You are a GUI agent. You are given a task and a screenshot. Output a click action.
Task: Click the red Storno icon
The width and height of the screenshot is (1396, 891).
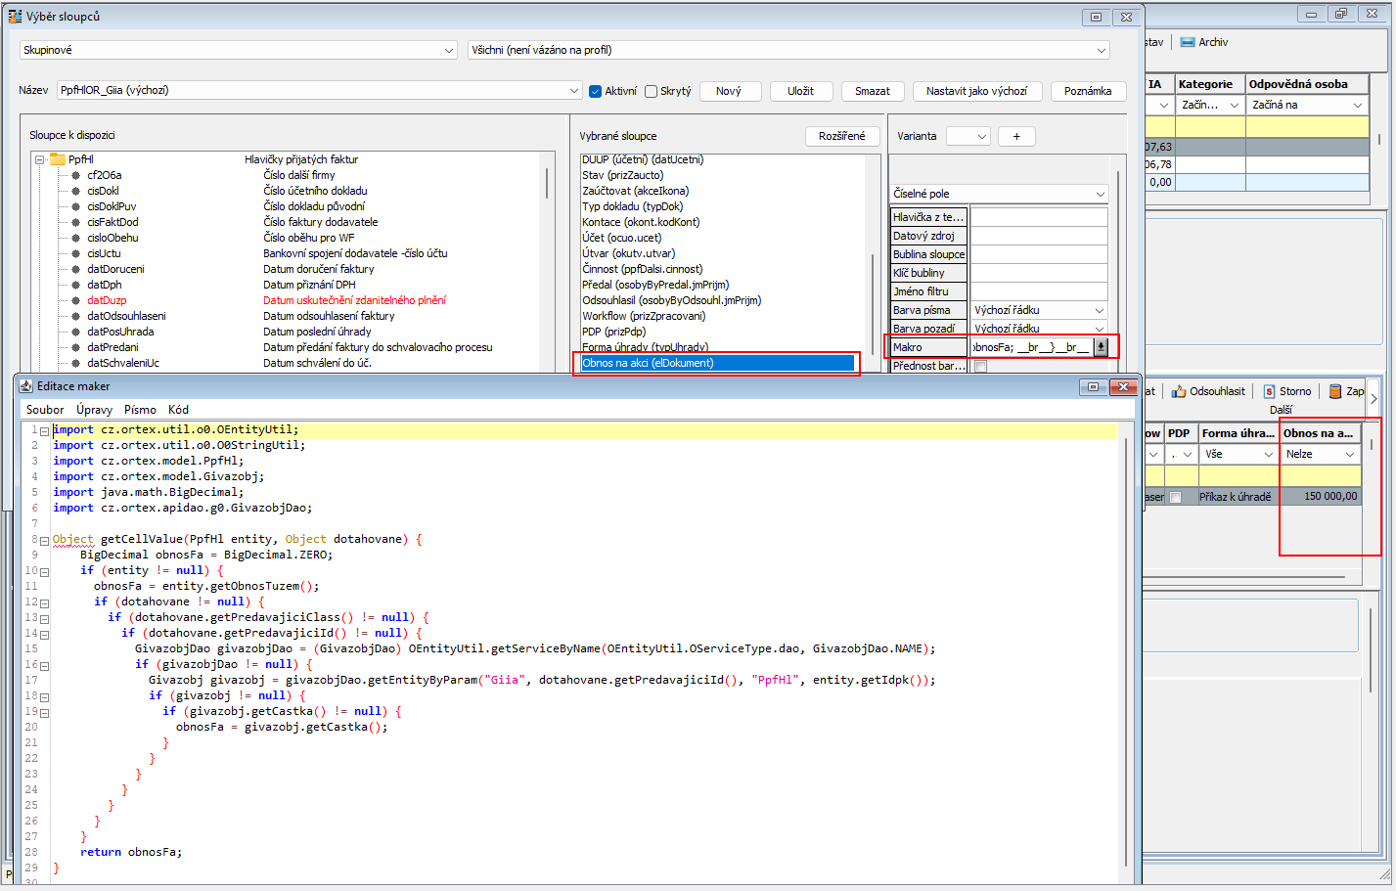(x=1269, y=391)
